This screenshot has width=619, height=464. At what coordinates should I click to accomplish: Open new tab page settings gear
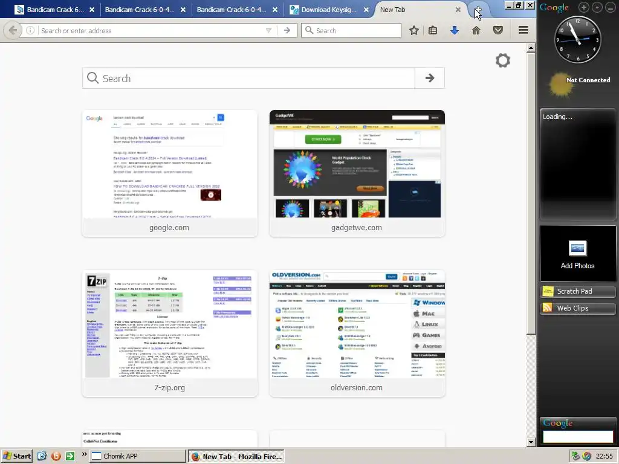[x=503, y=60]
